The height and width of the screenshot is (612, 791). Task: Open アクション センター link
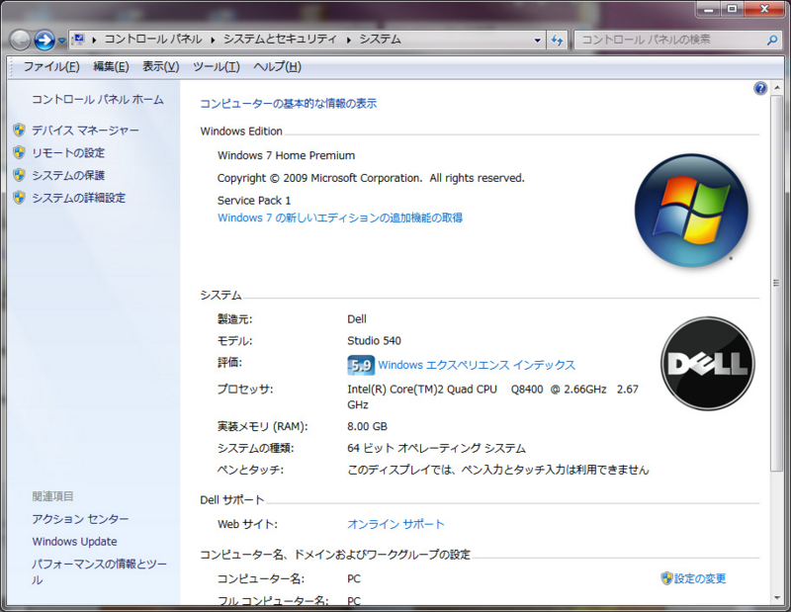pyautogui.click(x=80, y=519)
